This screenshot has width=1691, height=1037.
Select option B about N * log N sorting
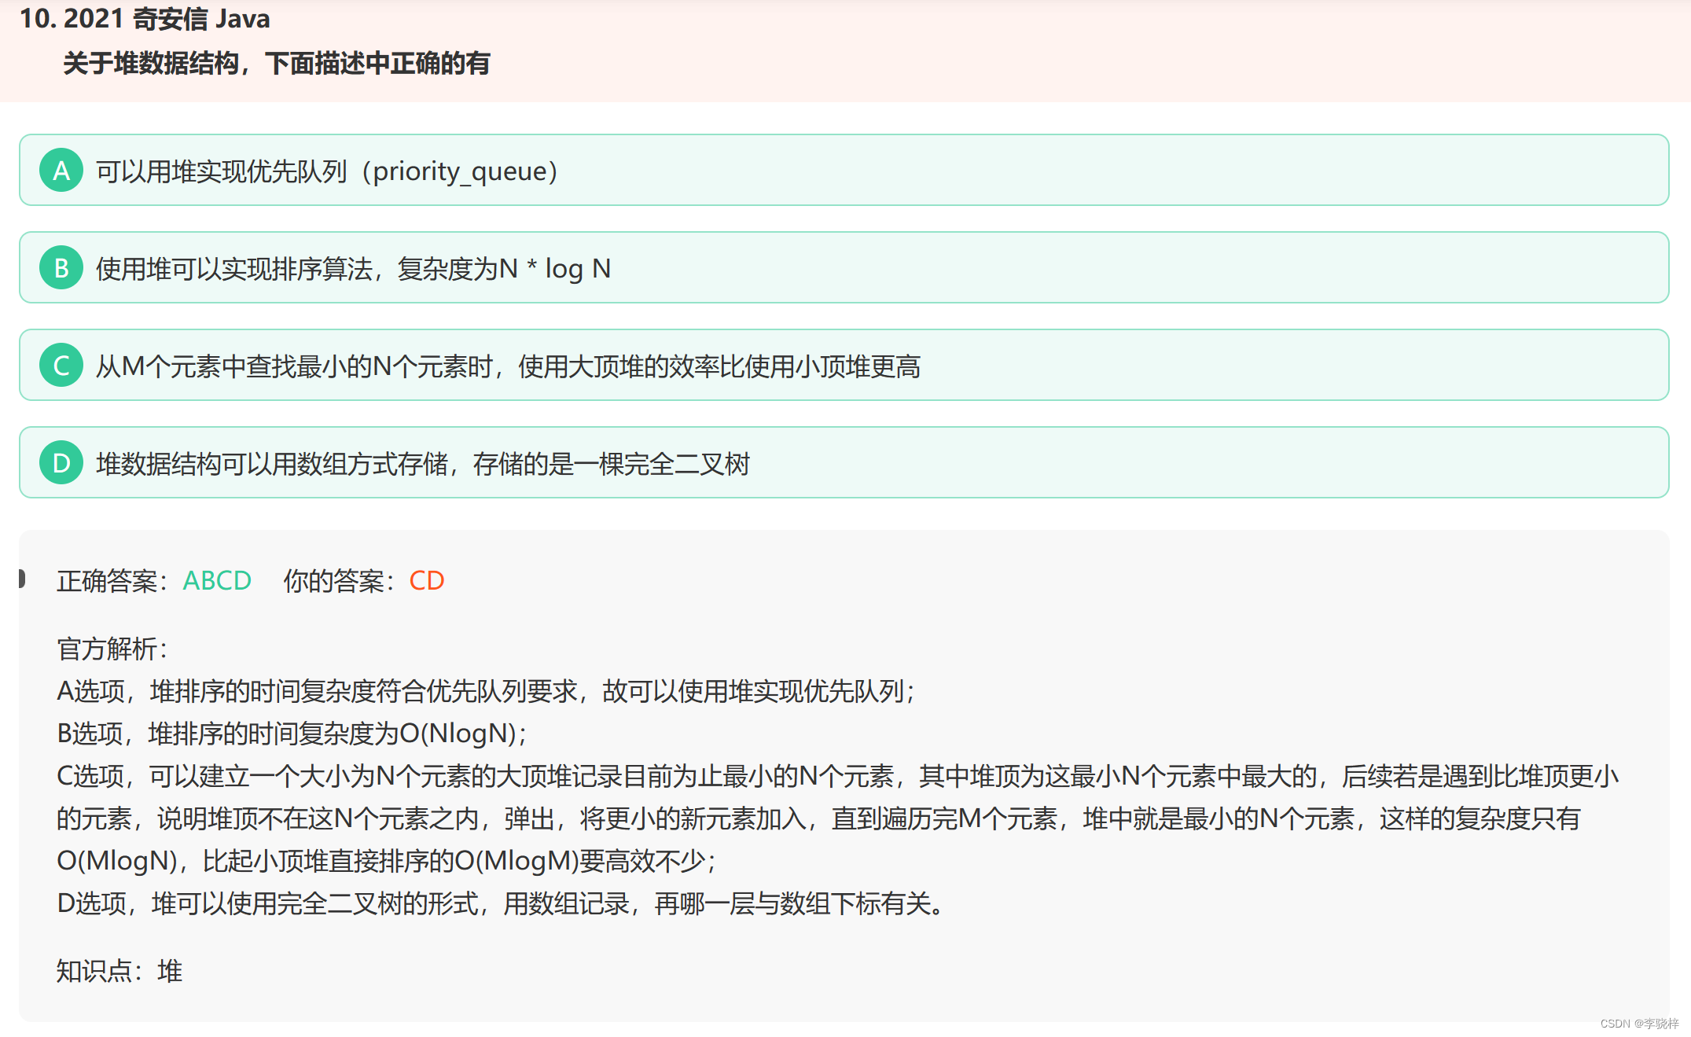tap(353, 268)
